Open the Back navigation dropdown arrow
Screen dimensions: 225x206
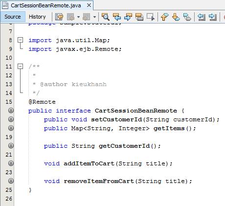[78, 17]
